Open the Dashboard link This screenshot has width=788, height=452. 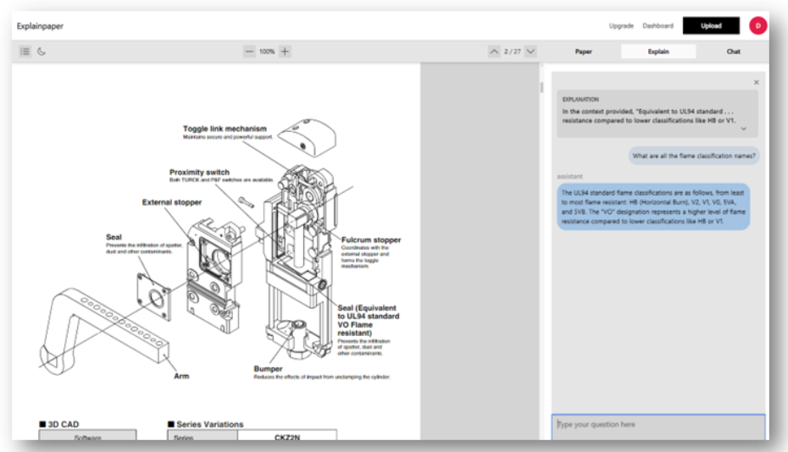pyautogui.click(x=658, y=25)
